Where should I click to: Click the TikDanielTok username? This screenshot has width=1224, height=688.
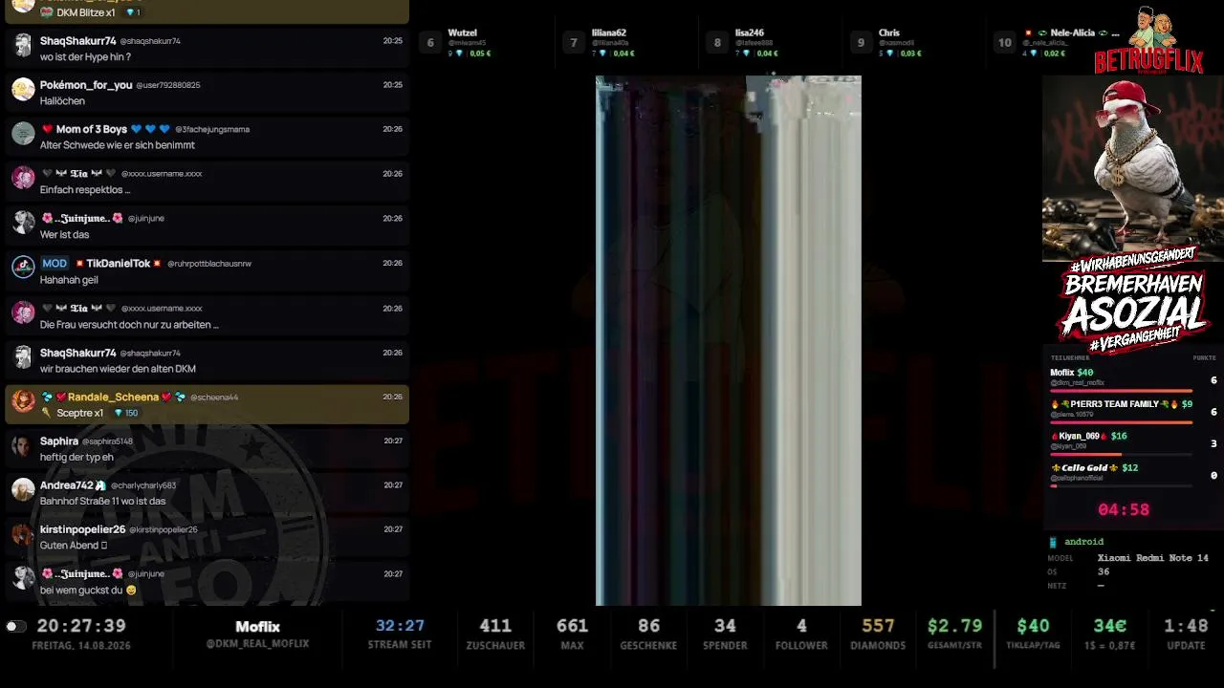[119, 263]
